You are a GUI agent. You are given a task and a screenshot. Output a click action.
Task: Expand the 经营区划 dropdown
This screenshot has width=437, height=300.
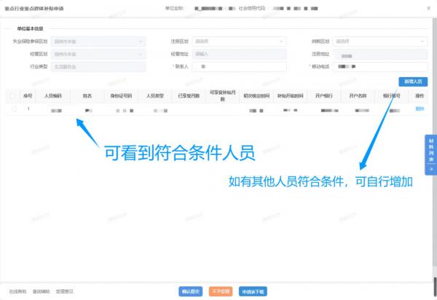click(x=98, y=54)
